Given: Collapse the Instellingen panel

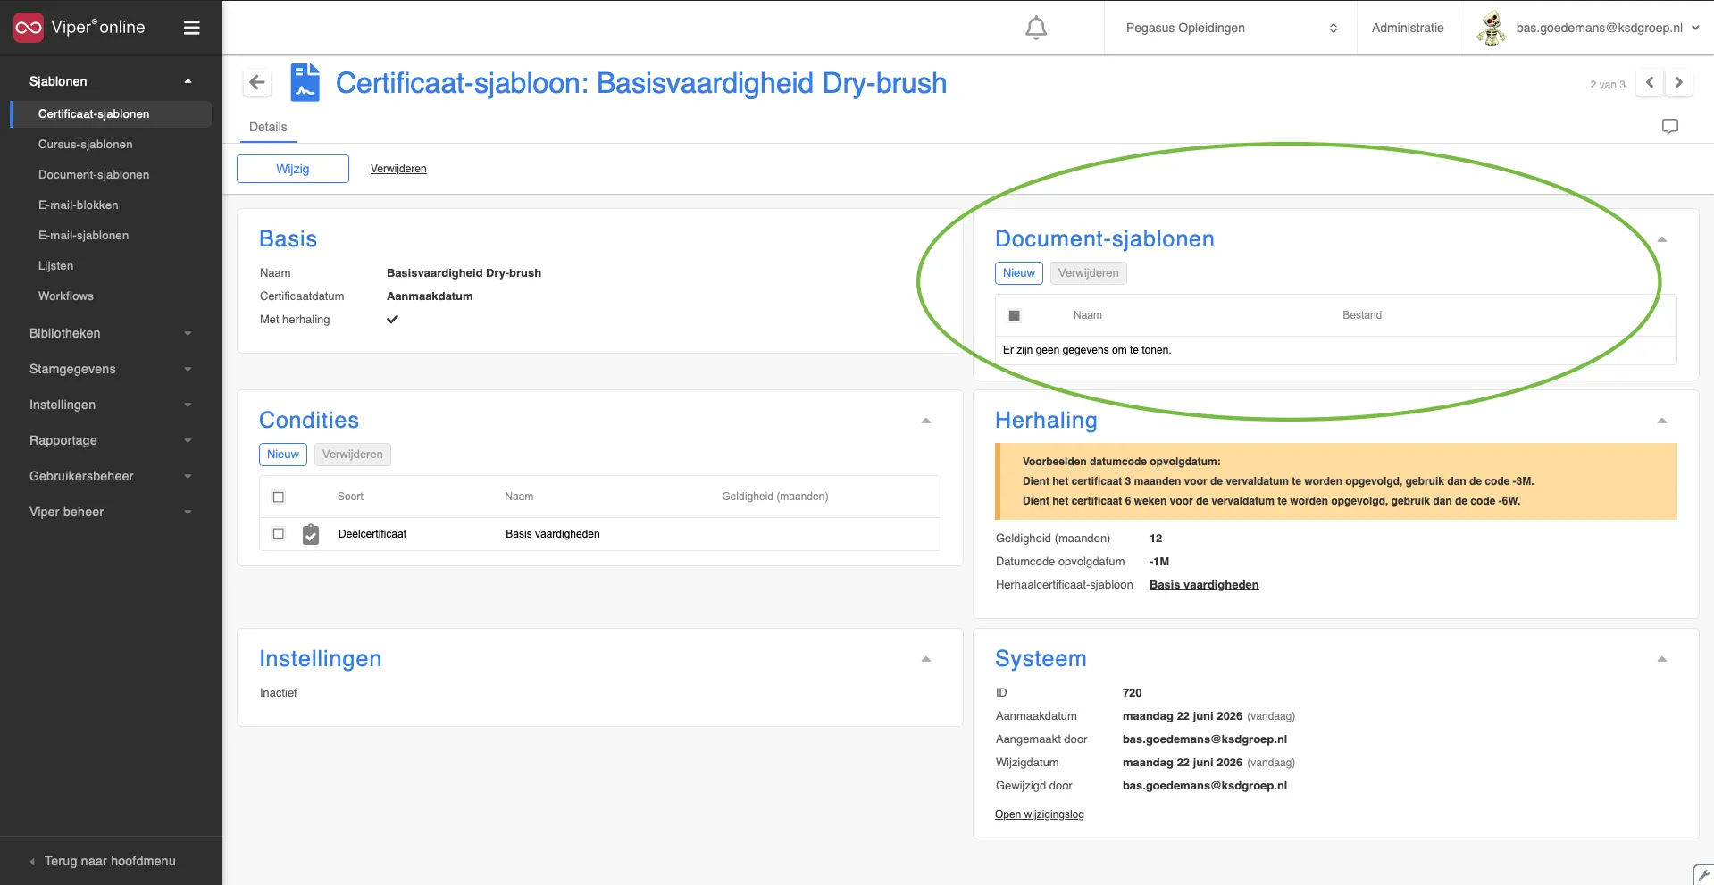Looking at the screenshot, I should pyautogui.click(x=926, y=659).
